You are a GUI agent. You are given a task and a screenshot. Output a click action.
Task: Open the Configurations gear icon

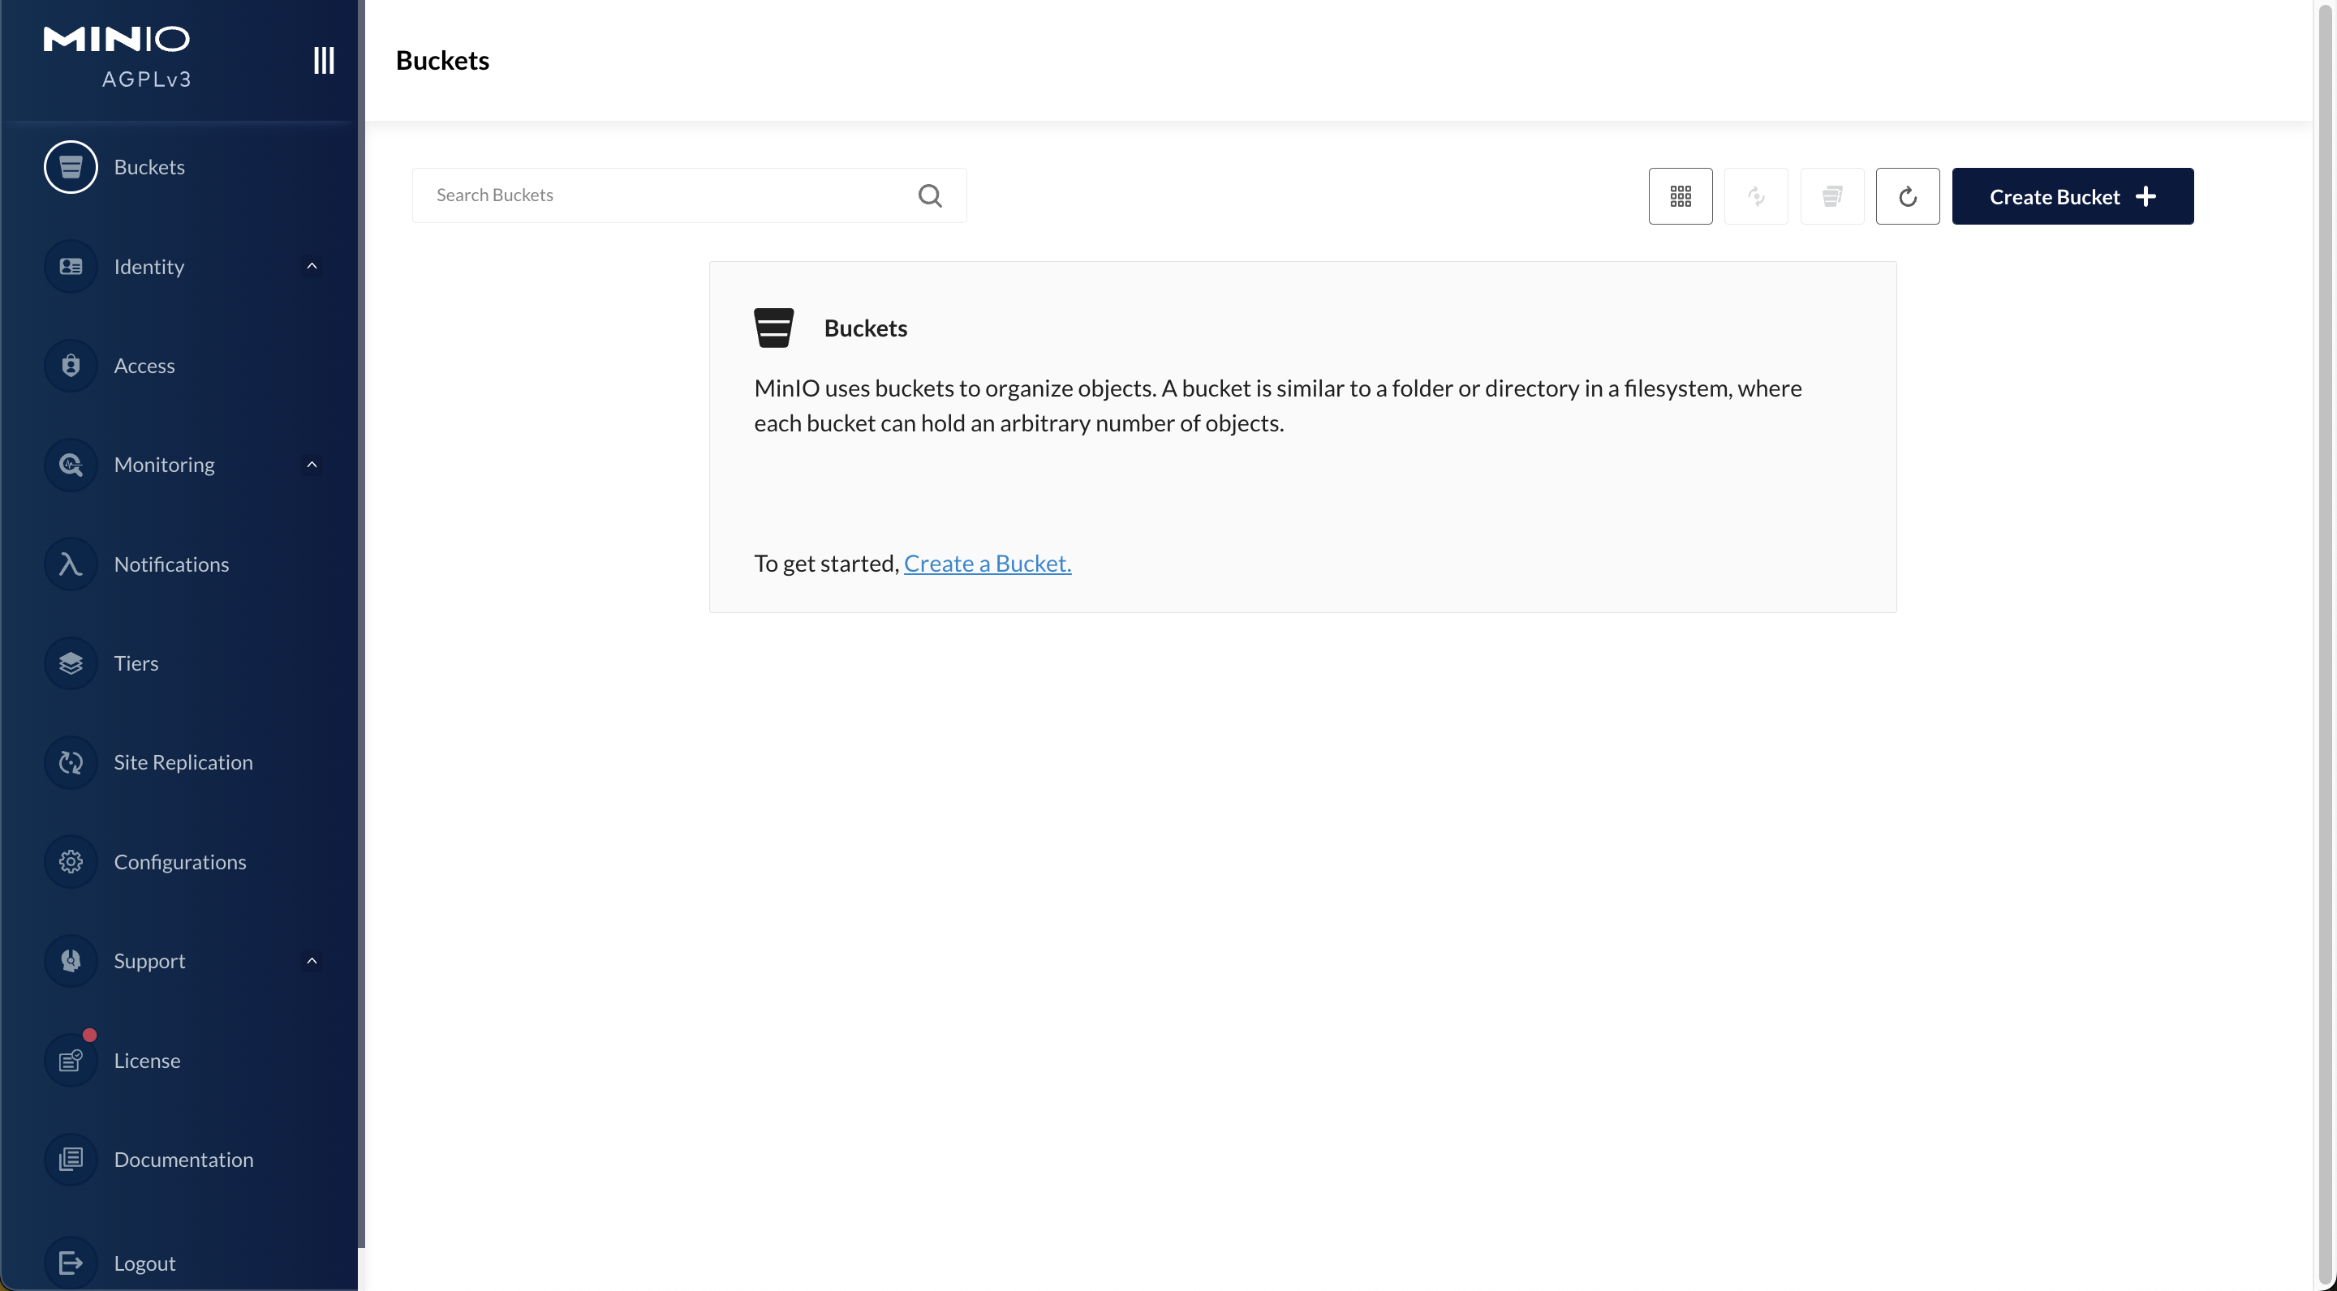coord(71,861)
